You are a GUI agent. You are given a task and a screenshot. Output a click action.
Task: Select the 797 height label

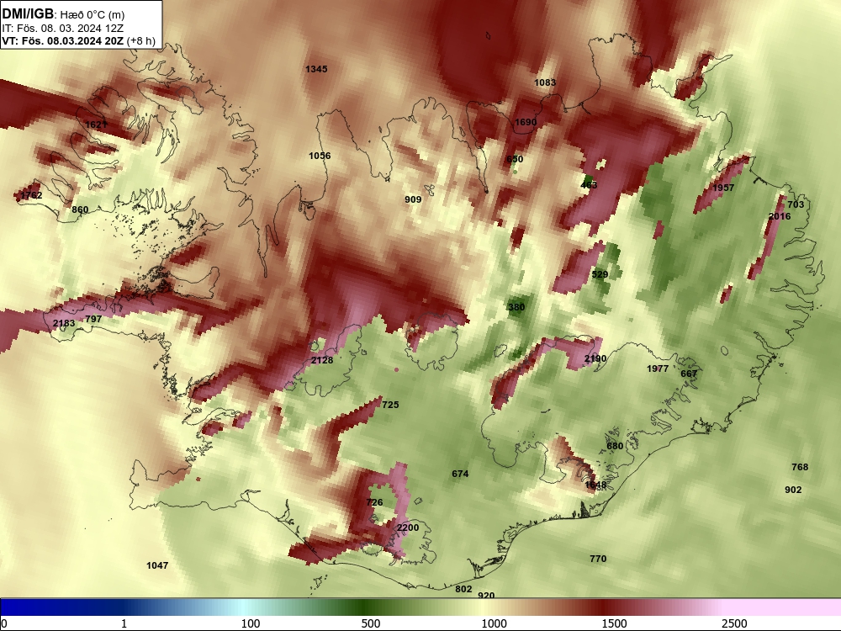[93, 319]
